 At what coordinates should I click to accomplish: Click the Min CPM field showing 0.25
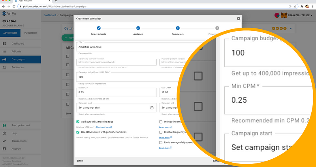[x=116, y=92]
